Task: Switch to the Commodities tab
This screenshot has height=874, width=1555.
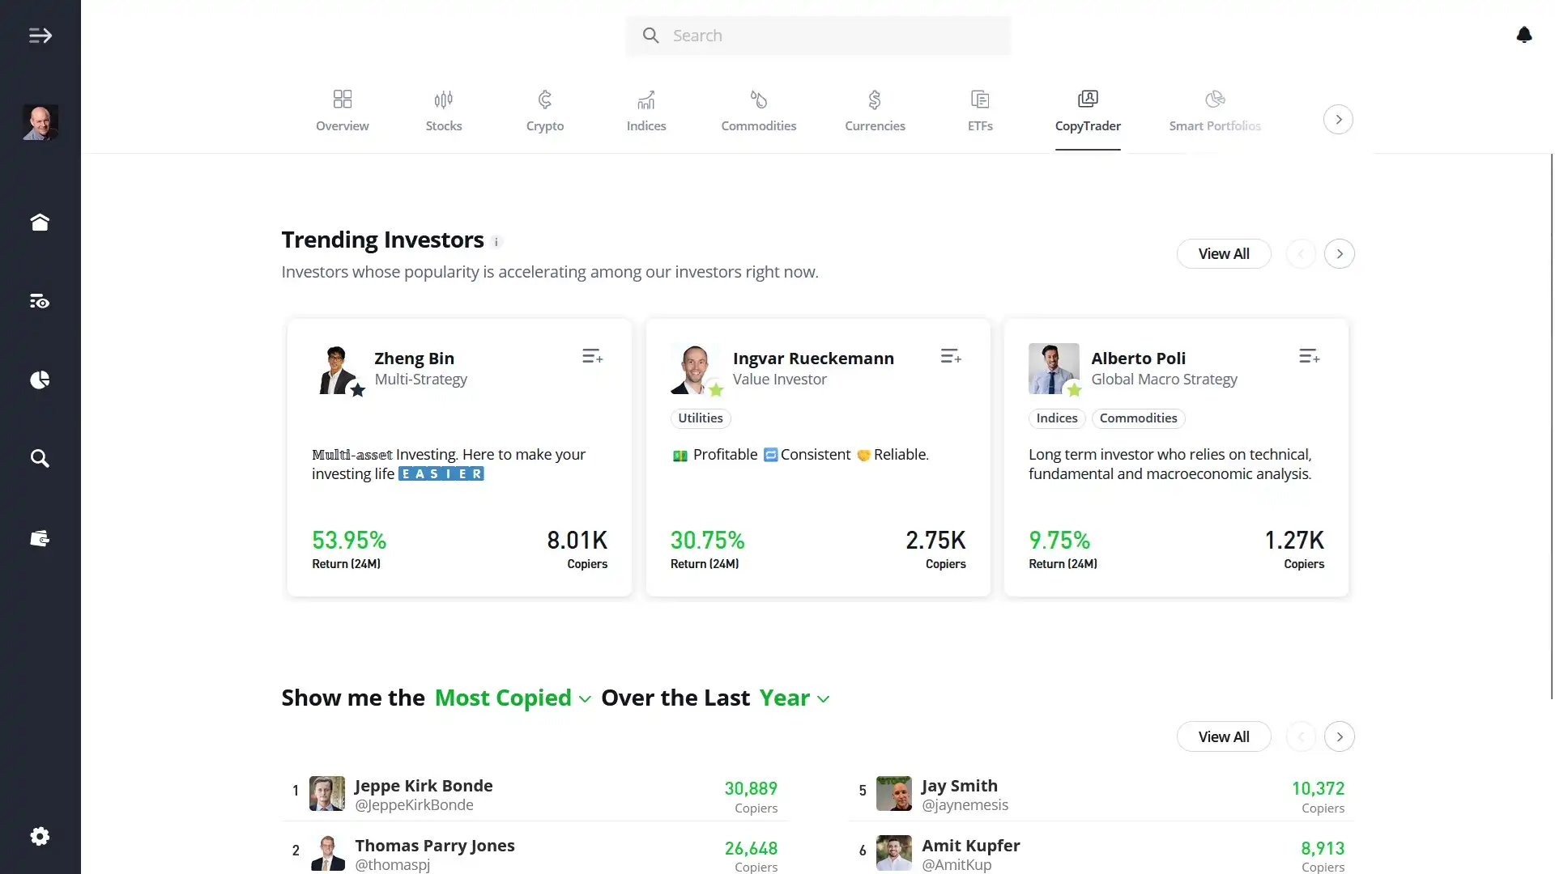Action: 759,111
